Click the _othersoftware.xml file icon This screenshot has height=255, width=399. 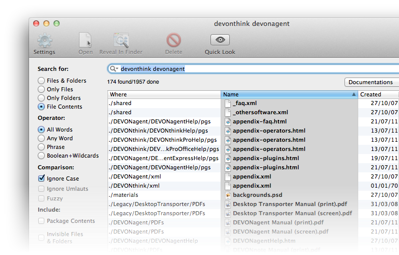[x=228, y=112]
